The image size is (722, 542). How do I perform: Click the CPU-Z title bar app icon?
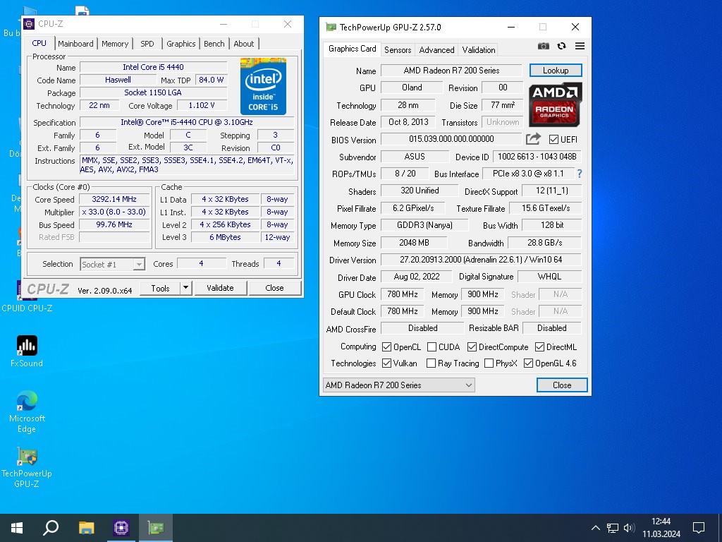(29, 24)
